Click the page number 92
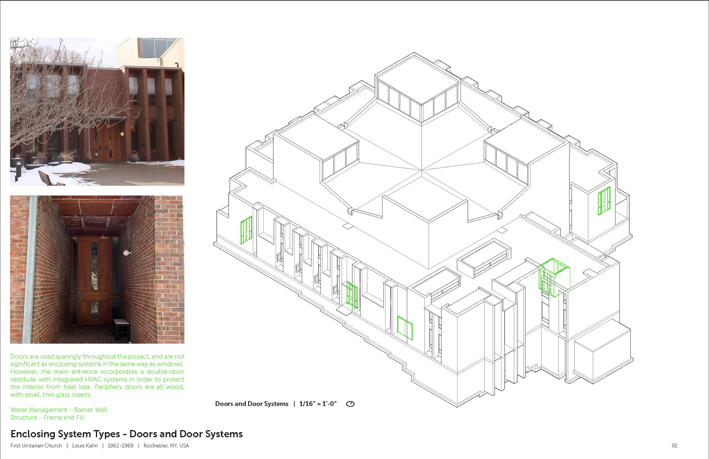This screenshot has height=459, width=709. [674, 446]
